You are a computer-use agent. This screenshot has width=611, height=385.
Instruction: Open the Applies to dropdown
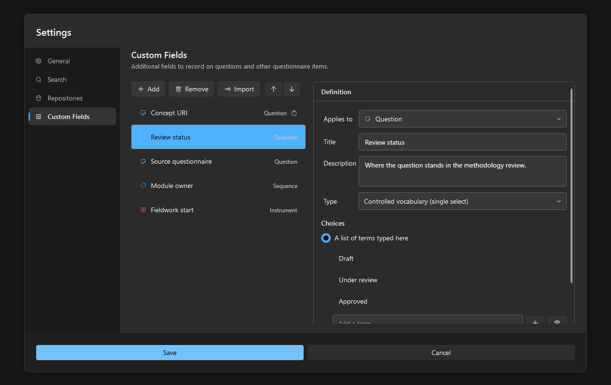[463, 119]
